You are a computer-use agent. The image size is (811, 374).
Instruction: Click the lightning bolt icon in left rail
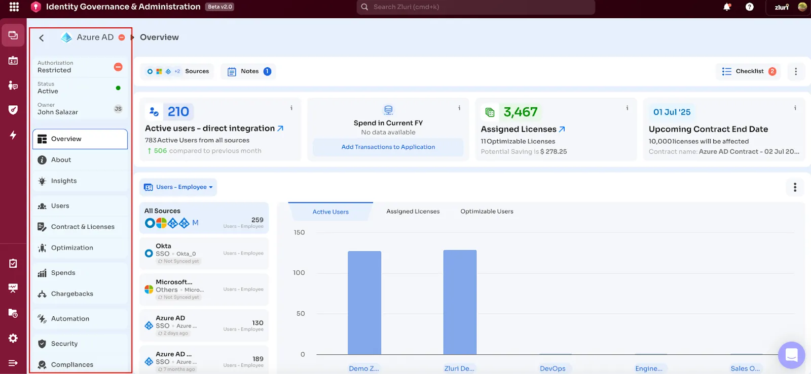pyautogui.click(x=13, y=135)
